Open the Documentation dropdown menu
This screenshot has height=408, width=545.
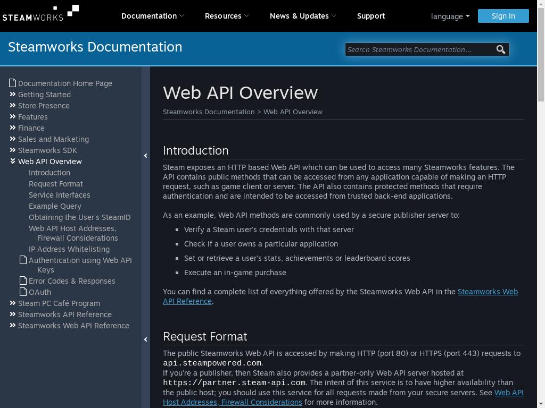[x=152, y=16]
